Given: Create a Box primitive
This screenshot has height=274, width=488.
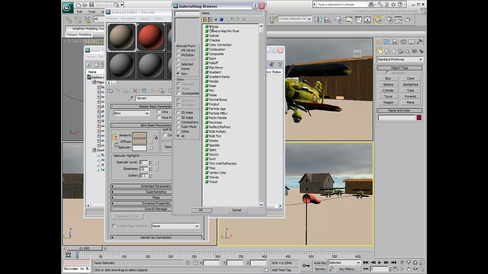Looking at the screenshot, I should click(x=388, y=78).
